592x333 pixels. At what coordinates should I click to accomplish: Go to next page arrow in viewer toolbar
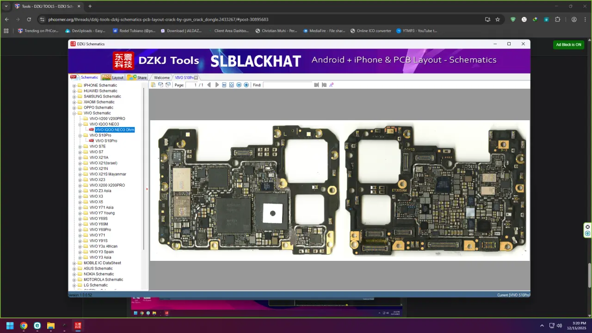[x=217, y=85]
